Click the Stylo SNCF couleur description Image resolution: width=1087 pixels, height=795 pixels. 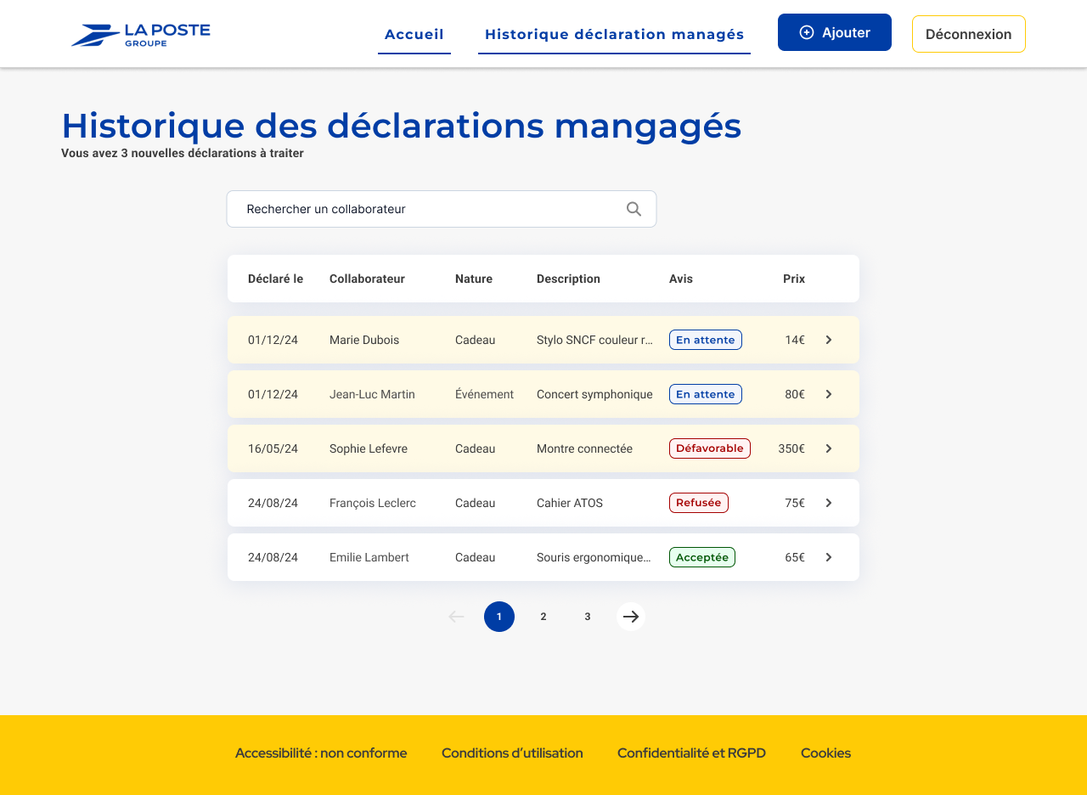coord(595,340)
